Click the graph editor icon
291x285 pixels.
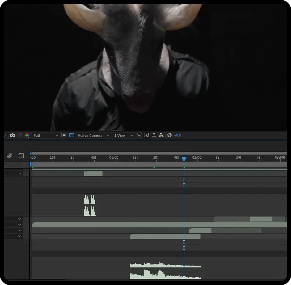pos(21,156)
